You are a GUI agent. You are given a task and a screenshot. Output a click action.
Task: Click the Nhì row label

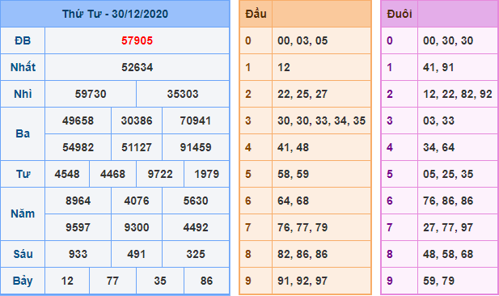tap(23, 94)
